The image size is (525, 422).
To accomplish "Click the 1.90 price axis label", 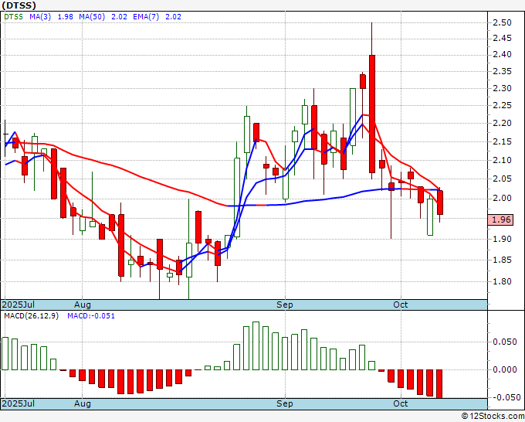I will 503,239.
